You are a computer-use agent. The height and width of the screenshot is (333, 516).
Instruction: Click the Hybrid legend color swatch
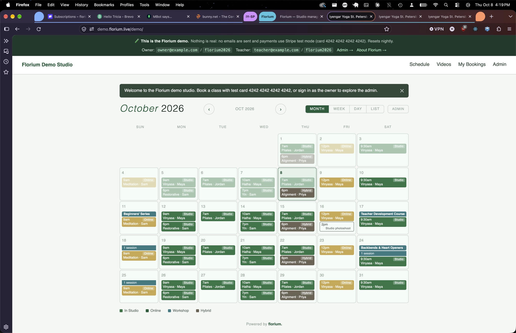pos(198,311)
